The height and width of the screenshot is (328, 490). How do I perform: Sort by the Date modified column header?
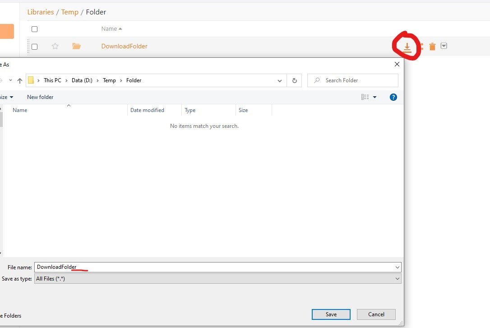[147, 110]
